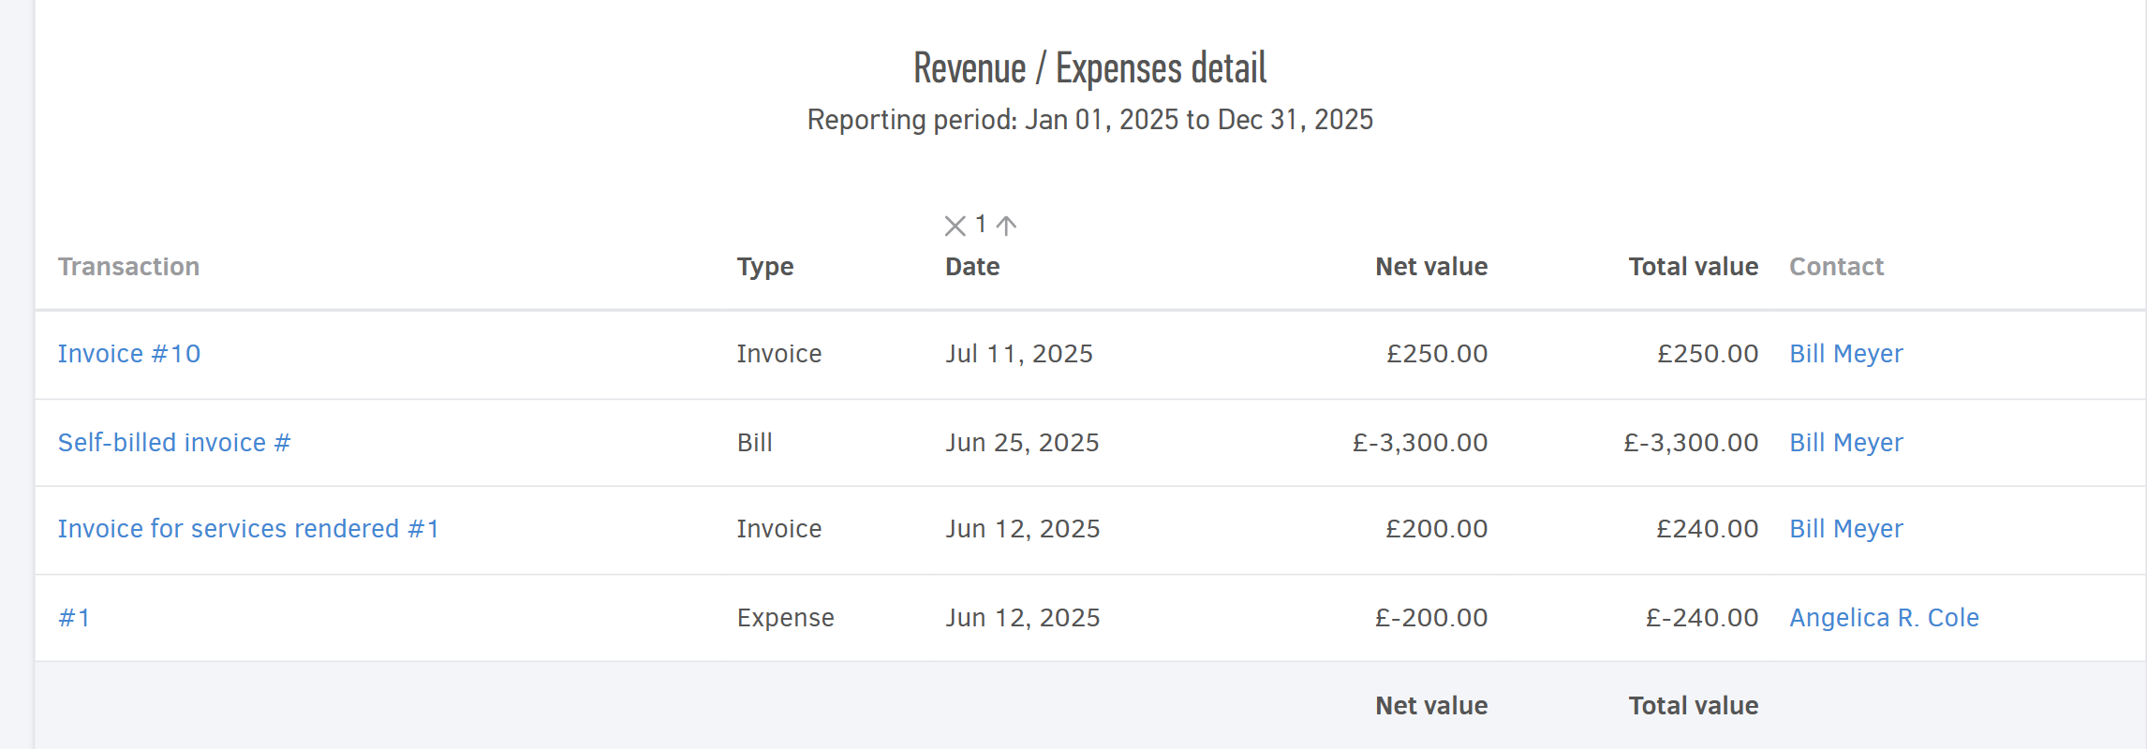Open the Self-billed invoice # link

[x=174, y=443]
